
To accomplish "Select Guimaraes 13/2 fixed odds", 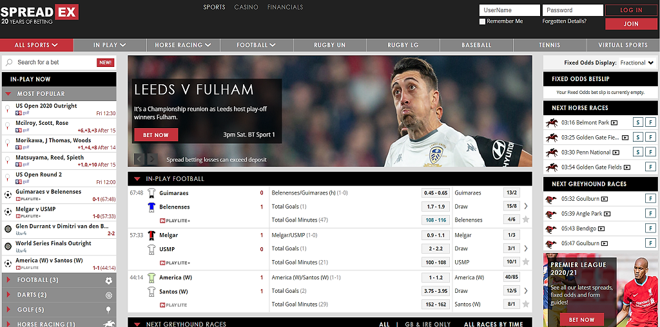I will coord(511,193).
